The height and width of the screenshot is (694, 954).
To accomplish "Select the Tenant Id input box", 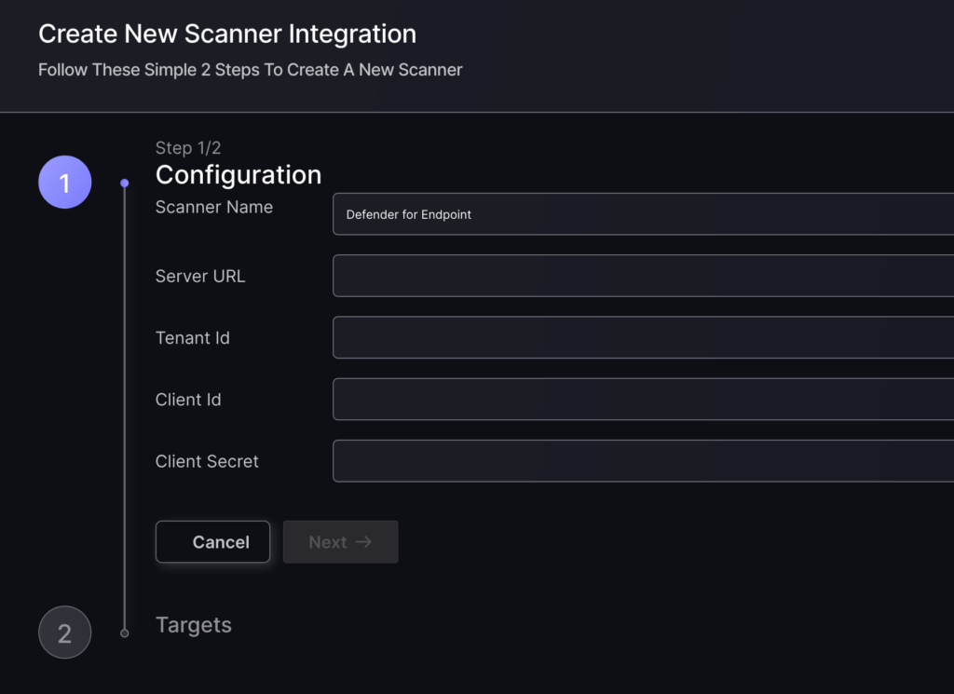I will 643,337.
